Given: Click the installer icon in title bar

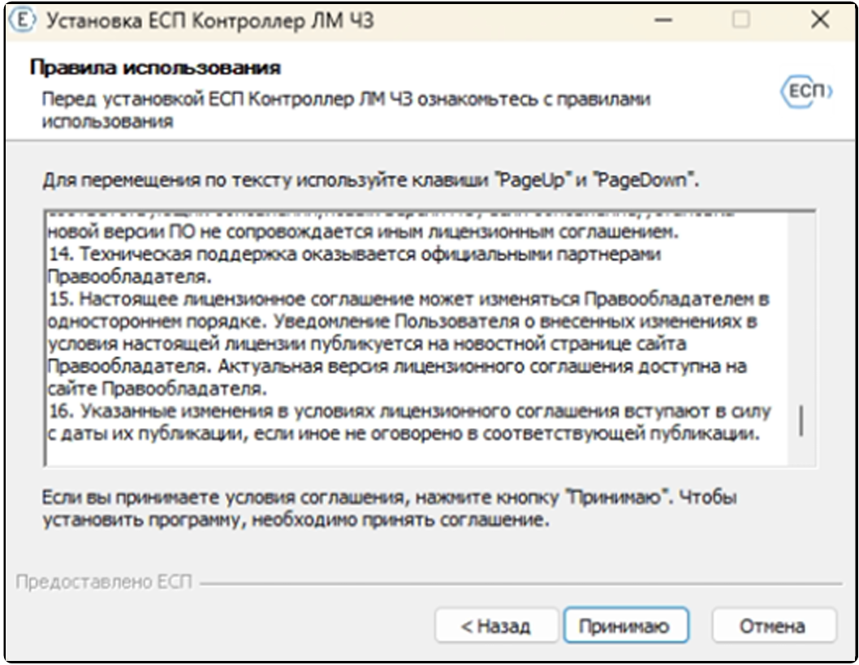Looking at the screenshot, I should click(x=23, y=21).
